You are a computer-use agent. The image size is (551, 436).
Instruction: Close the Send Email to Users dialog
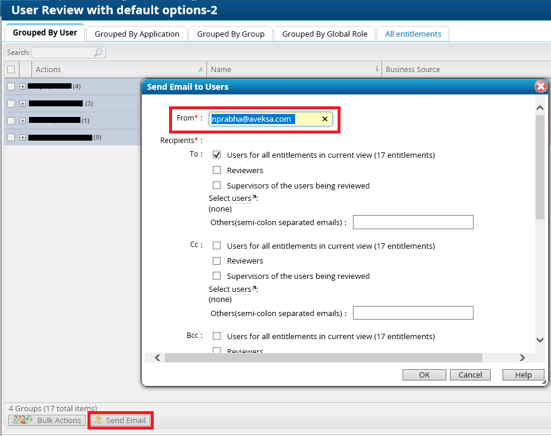[540, 87]
